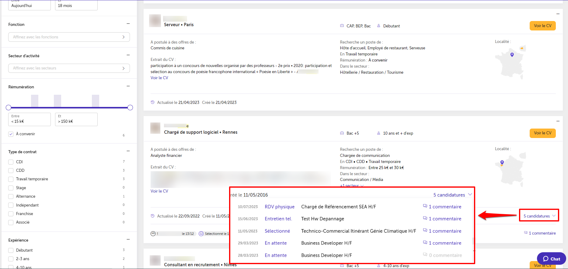The image size is (568, 269).
Task: Collapse the Expérience filter section
Action: pyautogui.click(x=128, y=239)
